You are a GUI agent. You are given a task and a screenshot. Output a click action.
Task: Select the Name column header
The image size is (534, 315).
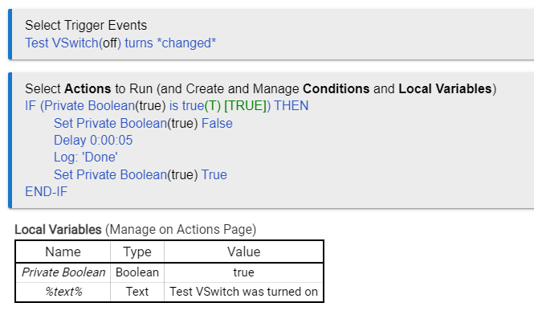(63, 252)
